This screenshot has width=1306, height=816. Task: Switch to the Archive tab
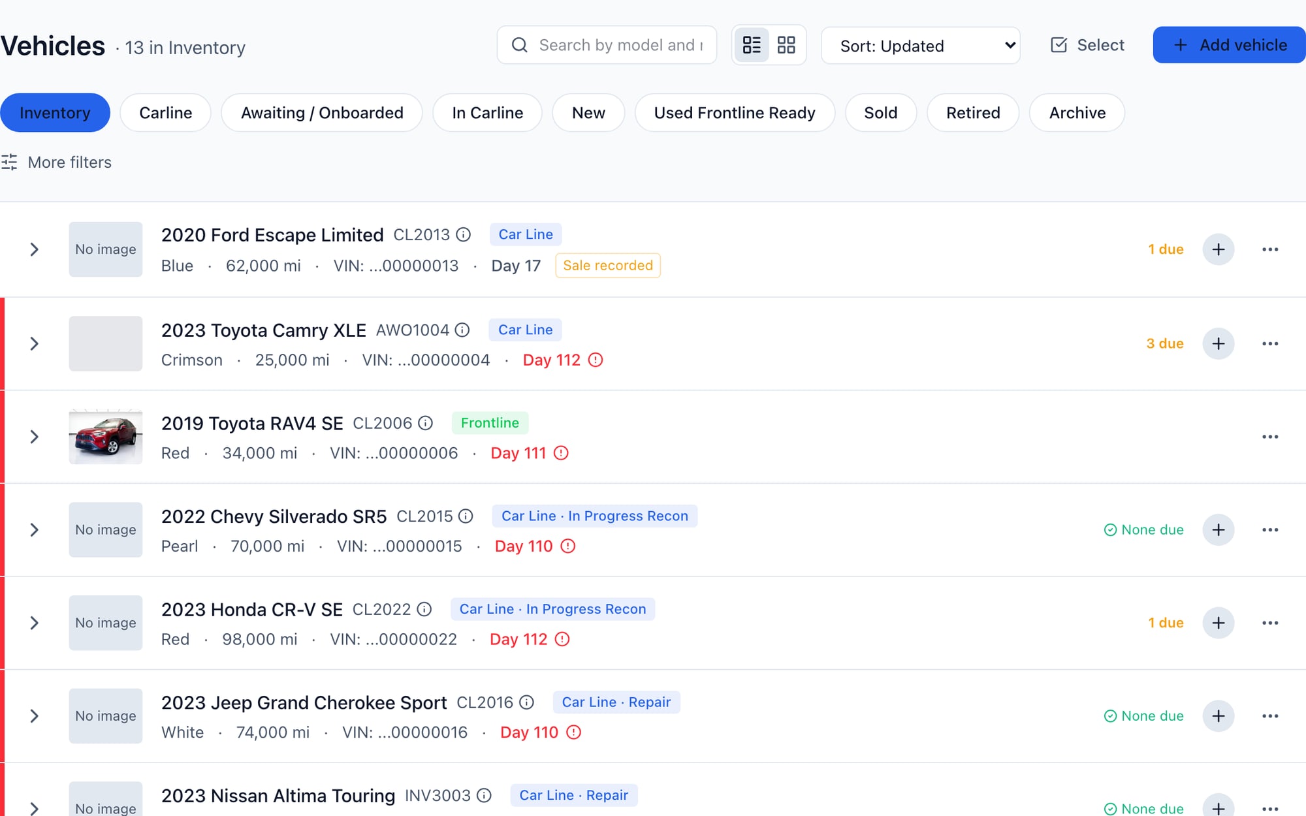1077,113
